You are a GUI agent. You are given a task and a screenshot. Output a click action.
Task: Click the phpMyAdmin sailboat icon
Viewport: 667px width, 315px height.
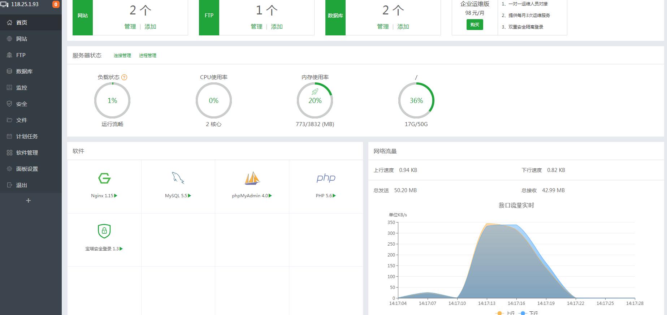tap(252, 178)
